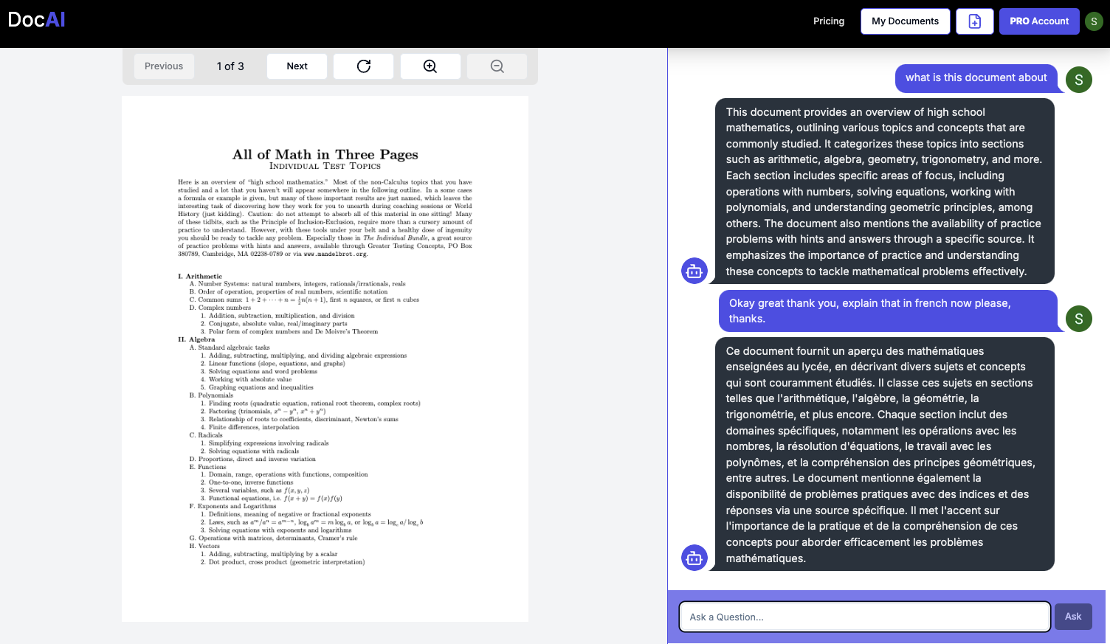Go to the previous PDF page
1110x644 pixels.
tap(164, 66)
